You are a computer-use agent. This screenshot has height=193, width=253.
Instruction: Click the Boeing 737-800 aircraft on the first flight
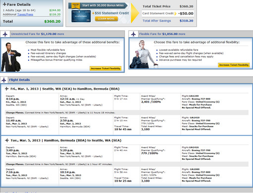coord(201,99)
